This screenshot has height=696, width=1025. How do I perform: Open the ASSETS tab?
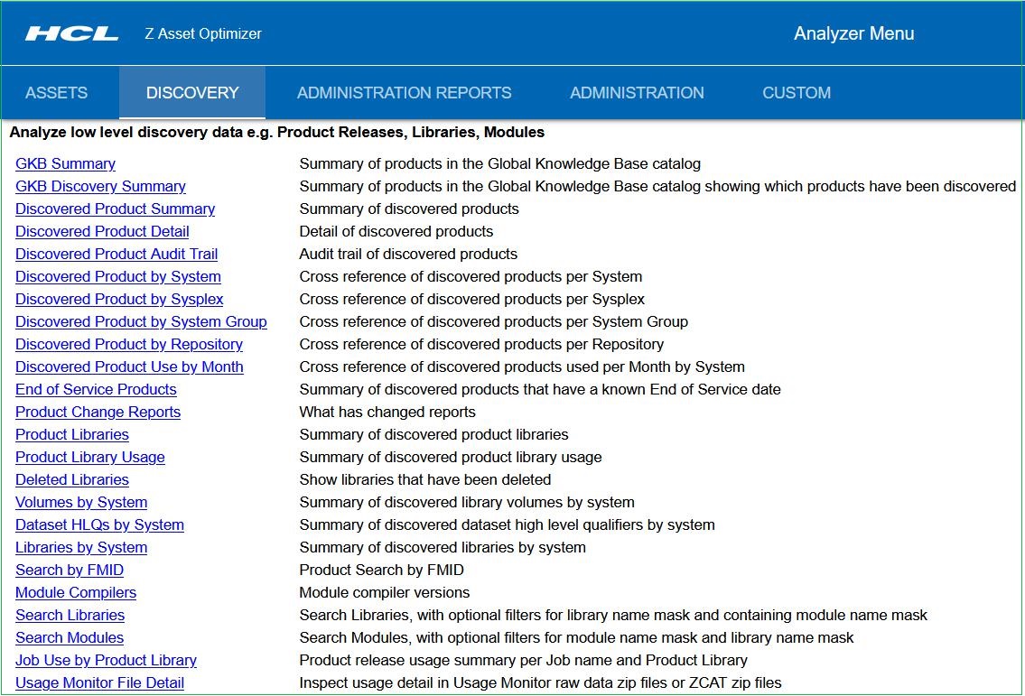tap(56, 92)
